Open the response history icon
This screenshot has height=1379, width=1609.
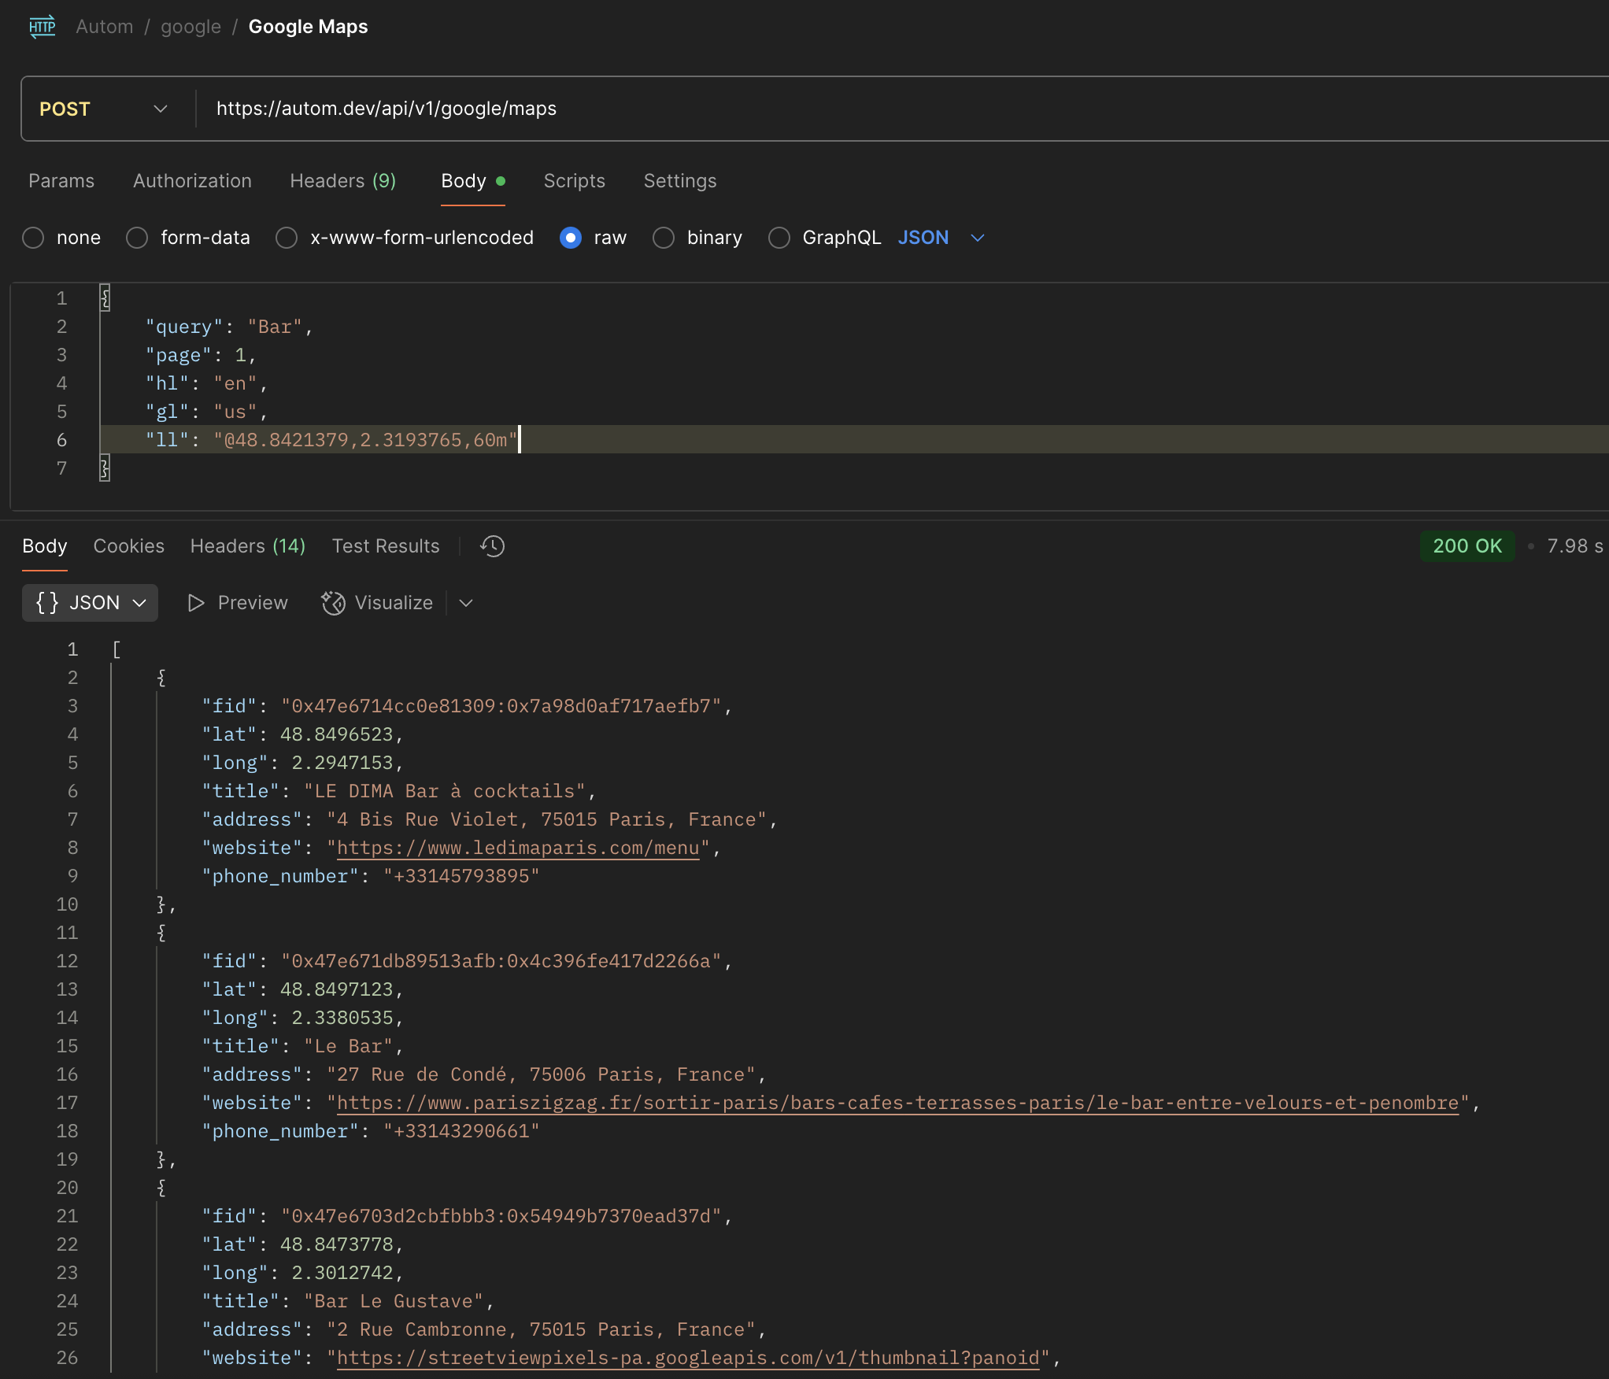pos(493,546)
